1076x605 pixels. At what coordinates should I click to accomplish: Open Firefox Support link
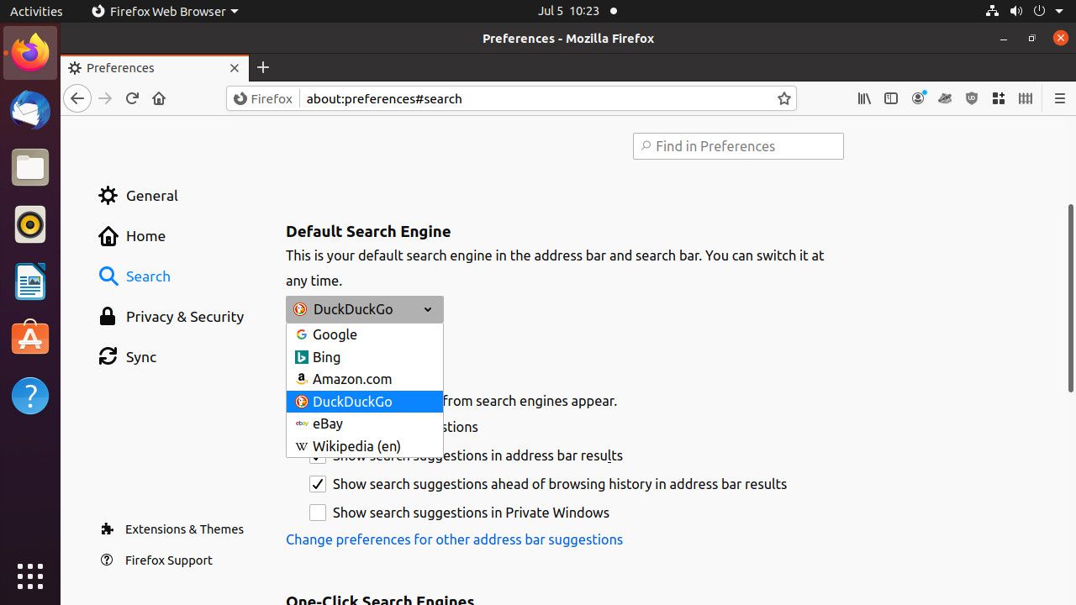coord(156,560)
